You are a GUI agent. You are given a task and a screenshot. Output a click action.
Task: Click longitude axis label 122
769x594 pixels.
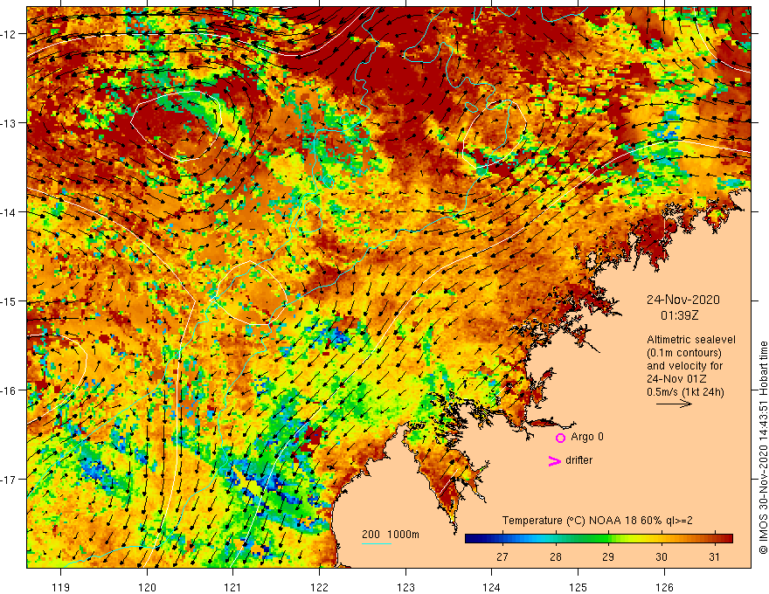point(319,587)
